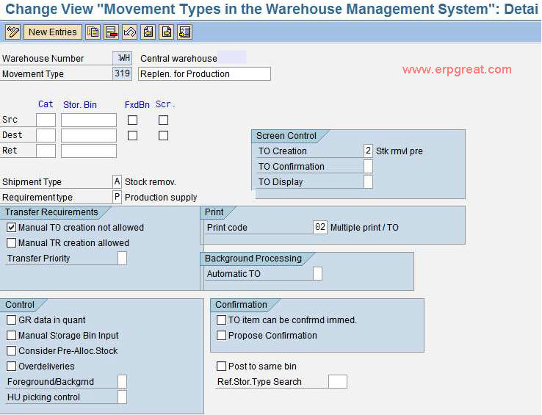Click the Ret Stor. Bin field
542x415 pixels.
[89, 151]
